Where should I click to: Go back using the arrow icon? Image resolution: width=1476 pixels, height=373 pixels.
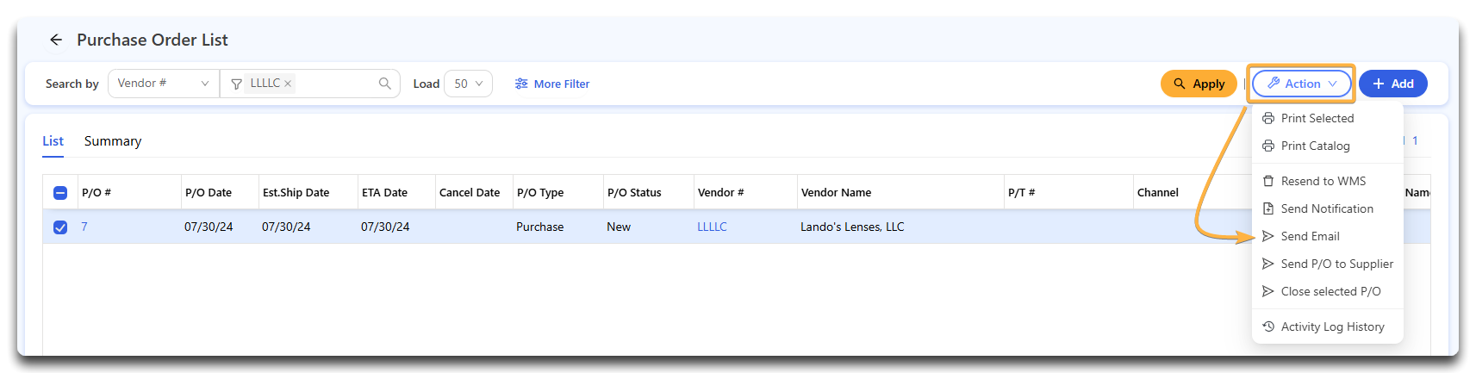coord(56,40)
